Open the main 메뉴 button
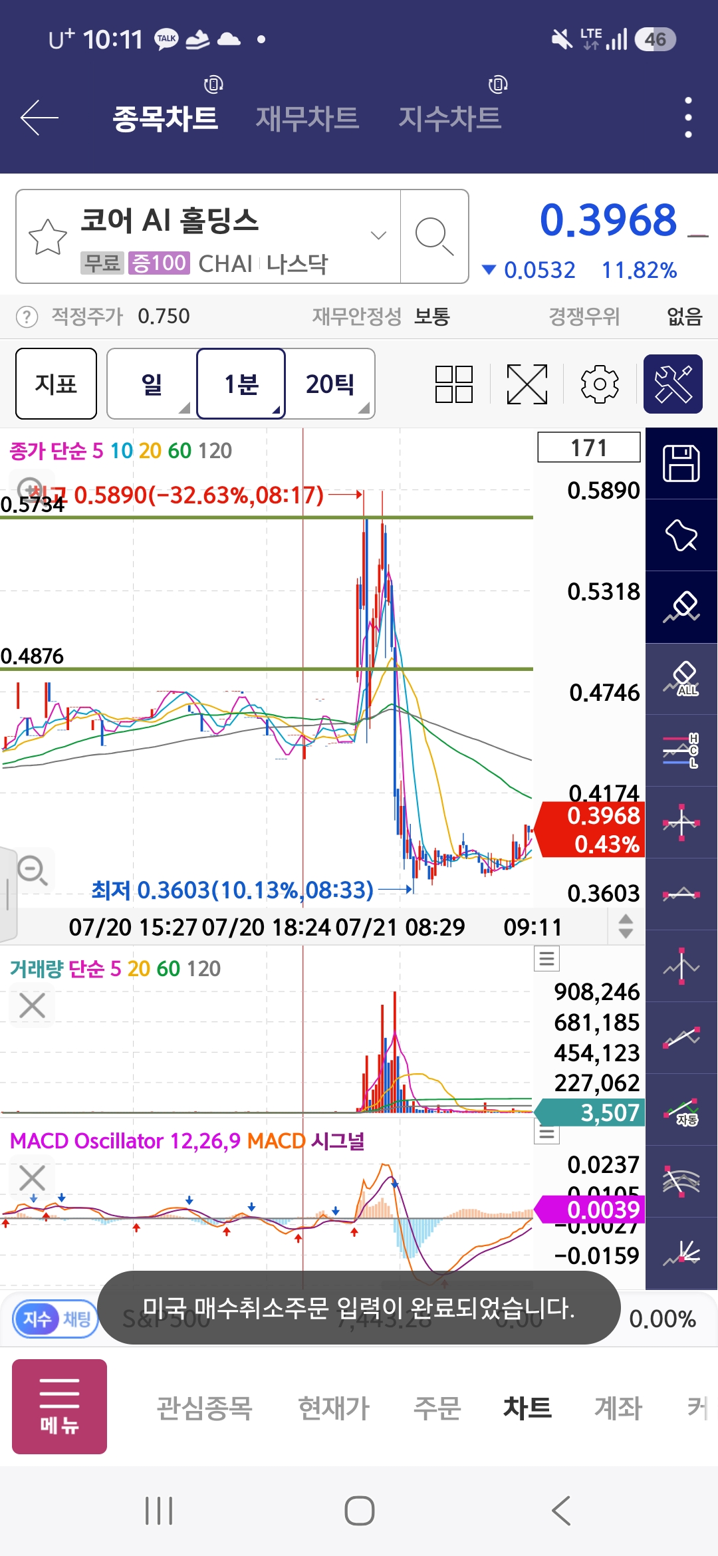The width and height of the screenshot is (718, 1556). 59,1406
